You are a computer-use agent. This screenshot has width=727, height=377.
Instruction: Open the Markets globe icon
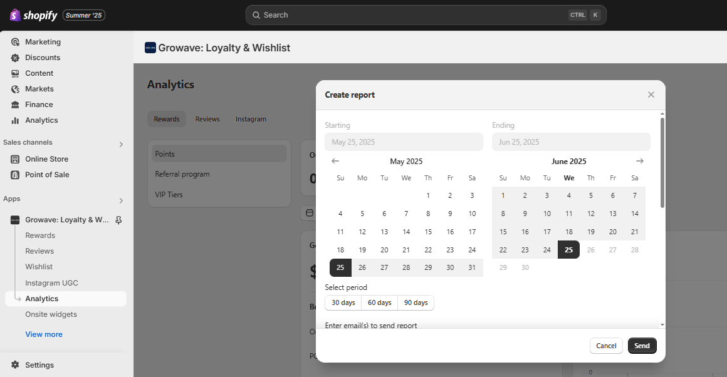[x=15, y=89]
